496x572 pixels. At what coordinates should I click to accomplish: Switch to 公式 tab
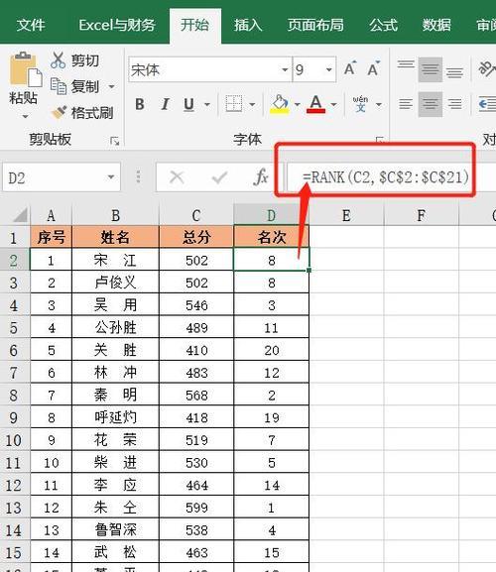(x=383, y=25)
